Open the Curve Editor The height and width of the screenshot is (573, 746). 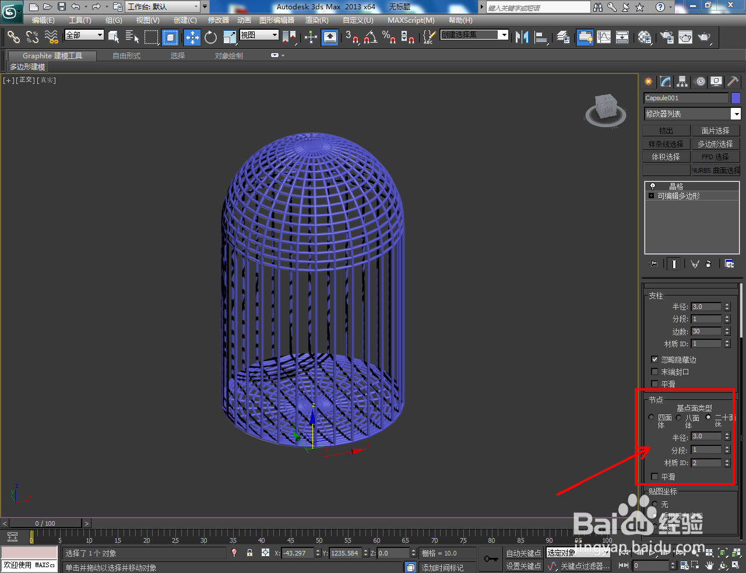click(604, 37)
